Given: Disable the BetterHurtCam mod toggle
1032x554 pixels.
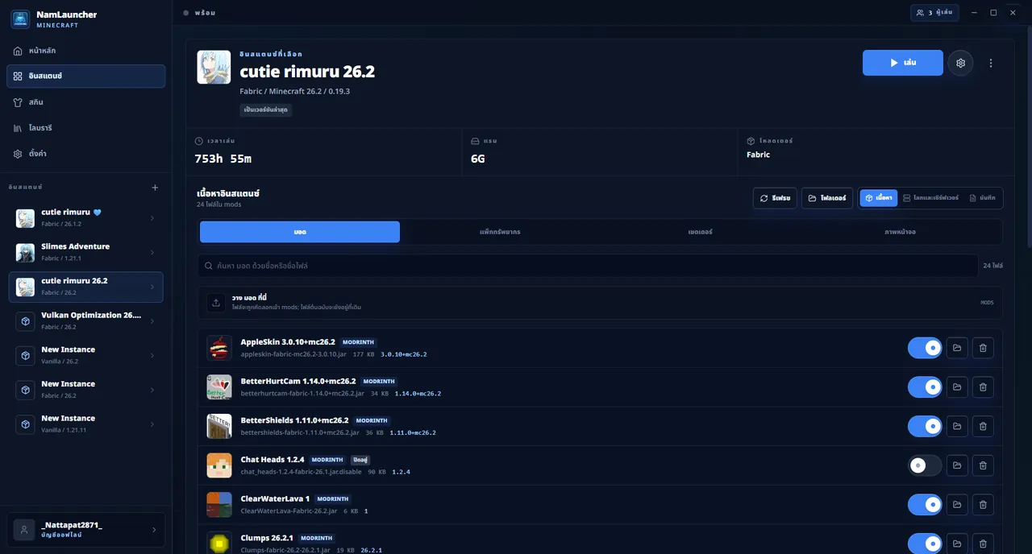Looking at the screenshot, I should [925, 387].
